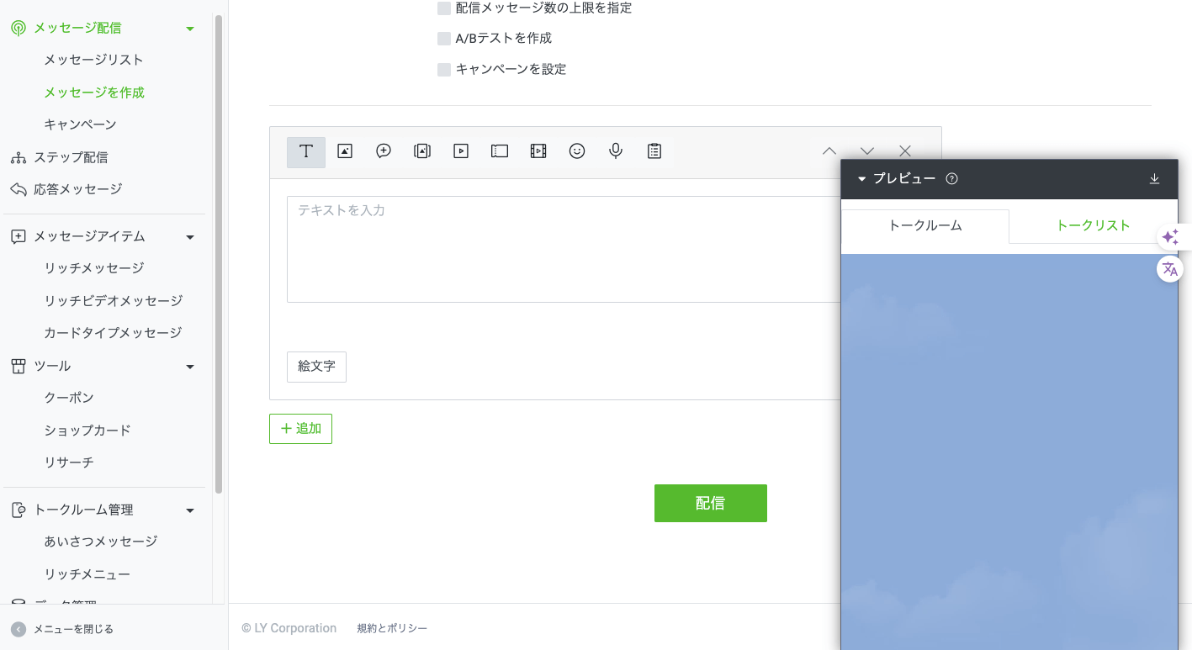Viewport: 1192px width, 650px height.
Task: Collapse sidebar with メニューを閉じる arrow icon
Action: (x=19, y=629)
